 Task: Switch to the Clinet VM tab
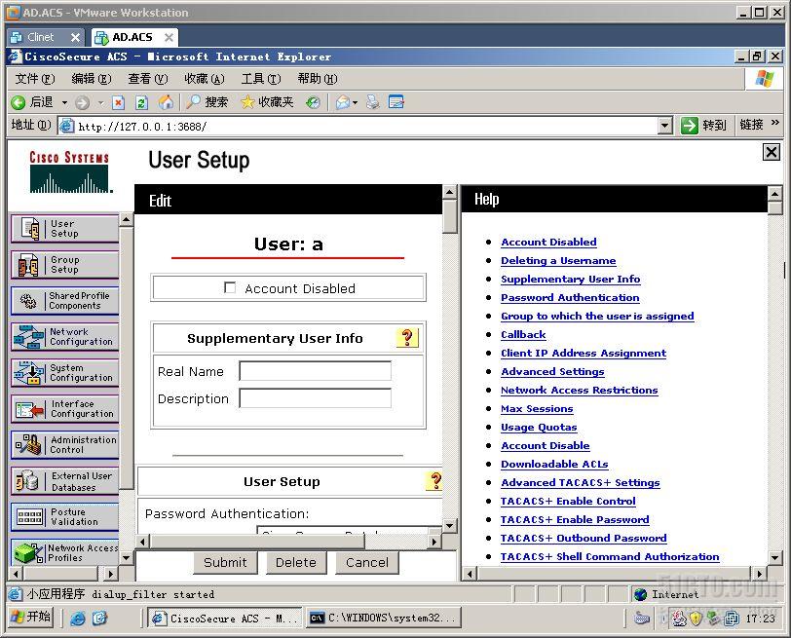tap(40, 37)
